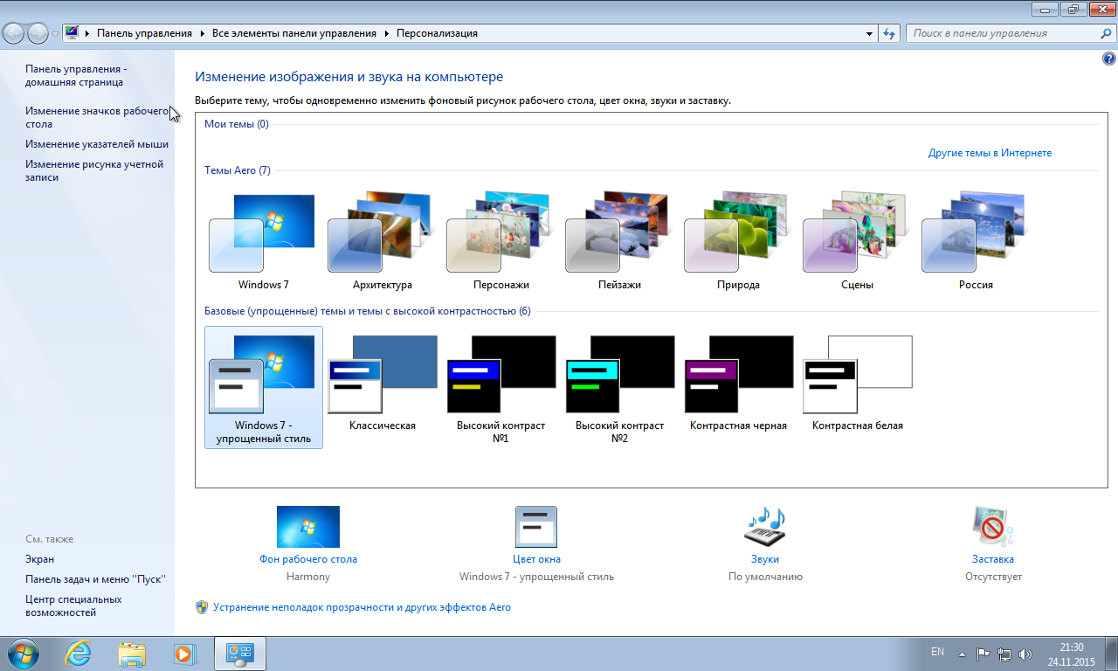Open the Цвет окна icon
1118x671 pixels.
click(x=536, y=527)
